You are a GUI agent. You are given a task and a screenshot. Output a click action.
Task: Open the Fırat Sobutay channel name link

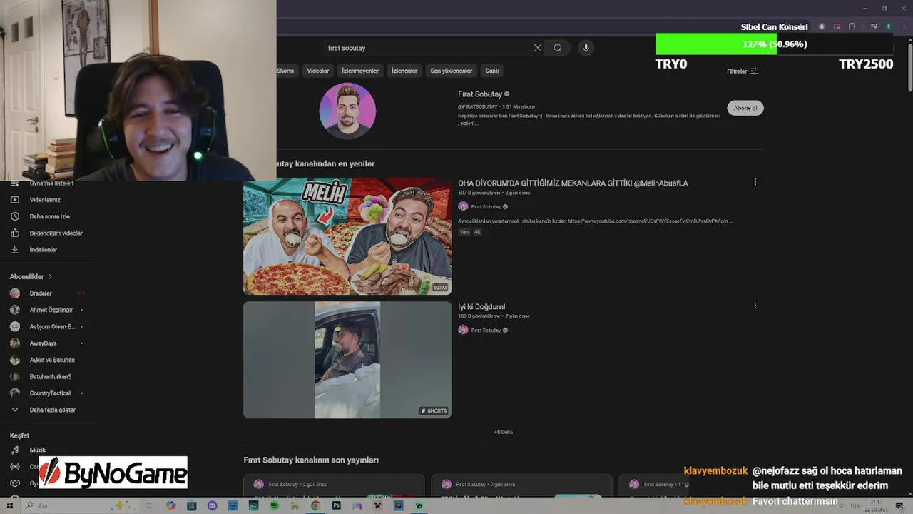pos(479,94)
